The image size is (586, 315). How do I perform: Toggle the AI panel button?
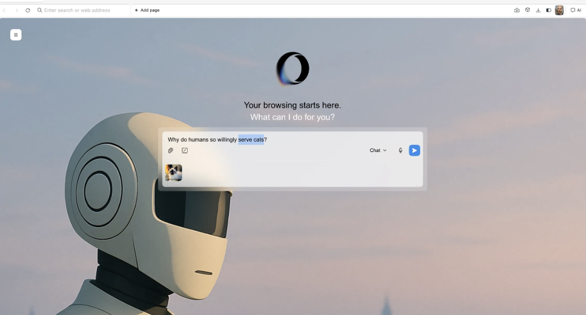click(x=576, y=10)
